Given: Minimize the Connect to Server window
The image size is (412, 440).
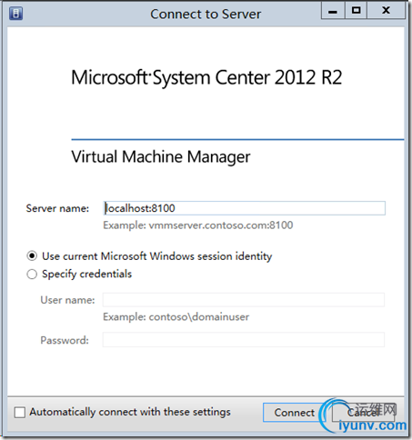Looking at the screenshot, I should coord(333,11).
